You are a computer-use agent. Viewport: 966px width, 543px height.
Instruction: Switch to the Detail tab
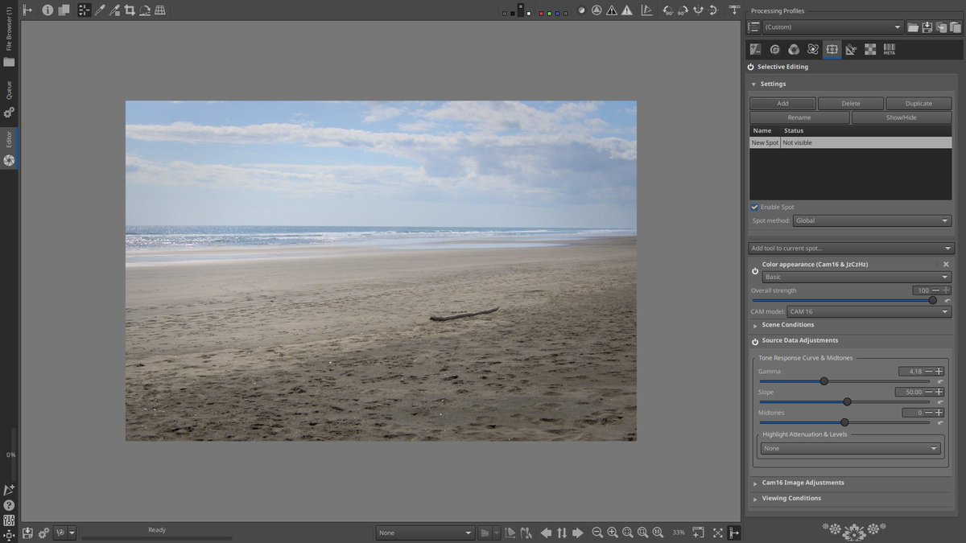click(x=774, y=49)
